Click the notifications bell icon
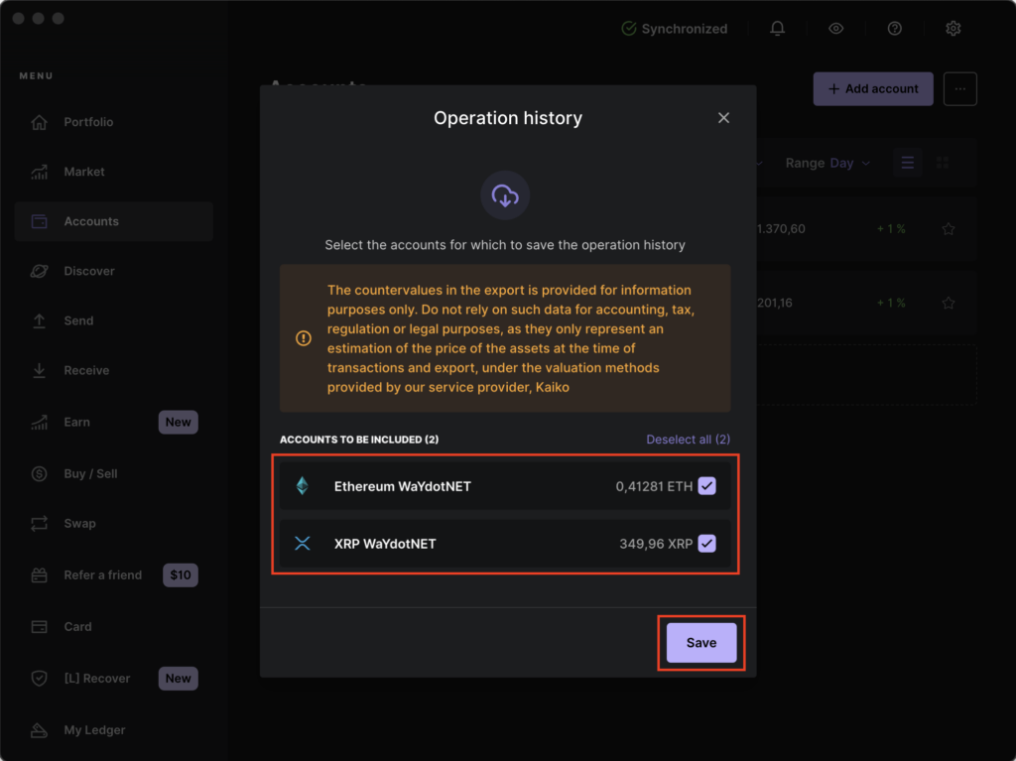The height and width of the screenshot is (761, 1016). pyautogui.click(x=777, y=29)
